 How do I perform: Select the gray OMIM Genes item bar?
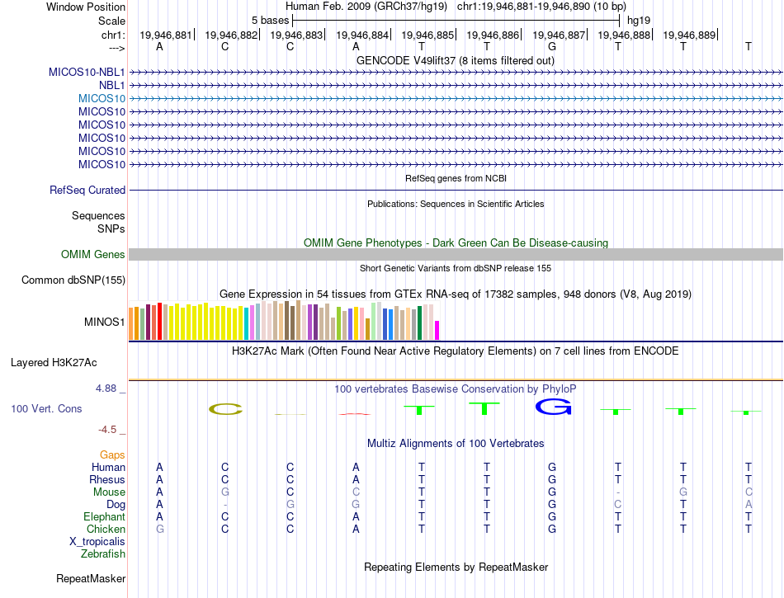pyautogui.click(x=456, y=255)
